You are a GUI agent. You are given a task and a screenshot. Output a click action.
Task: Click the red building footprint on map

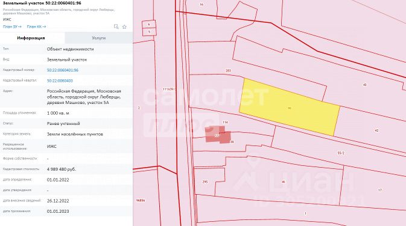[x=218, y=135]
